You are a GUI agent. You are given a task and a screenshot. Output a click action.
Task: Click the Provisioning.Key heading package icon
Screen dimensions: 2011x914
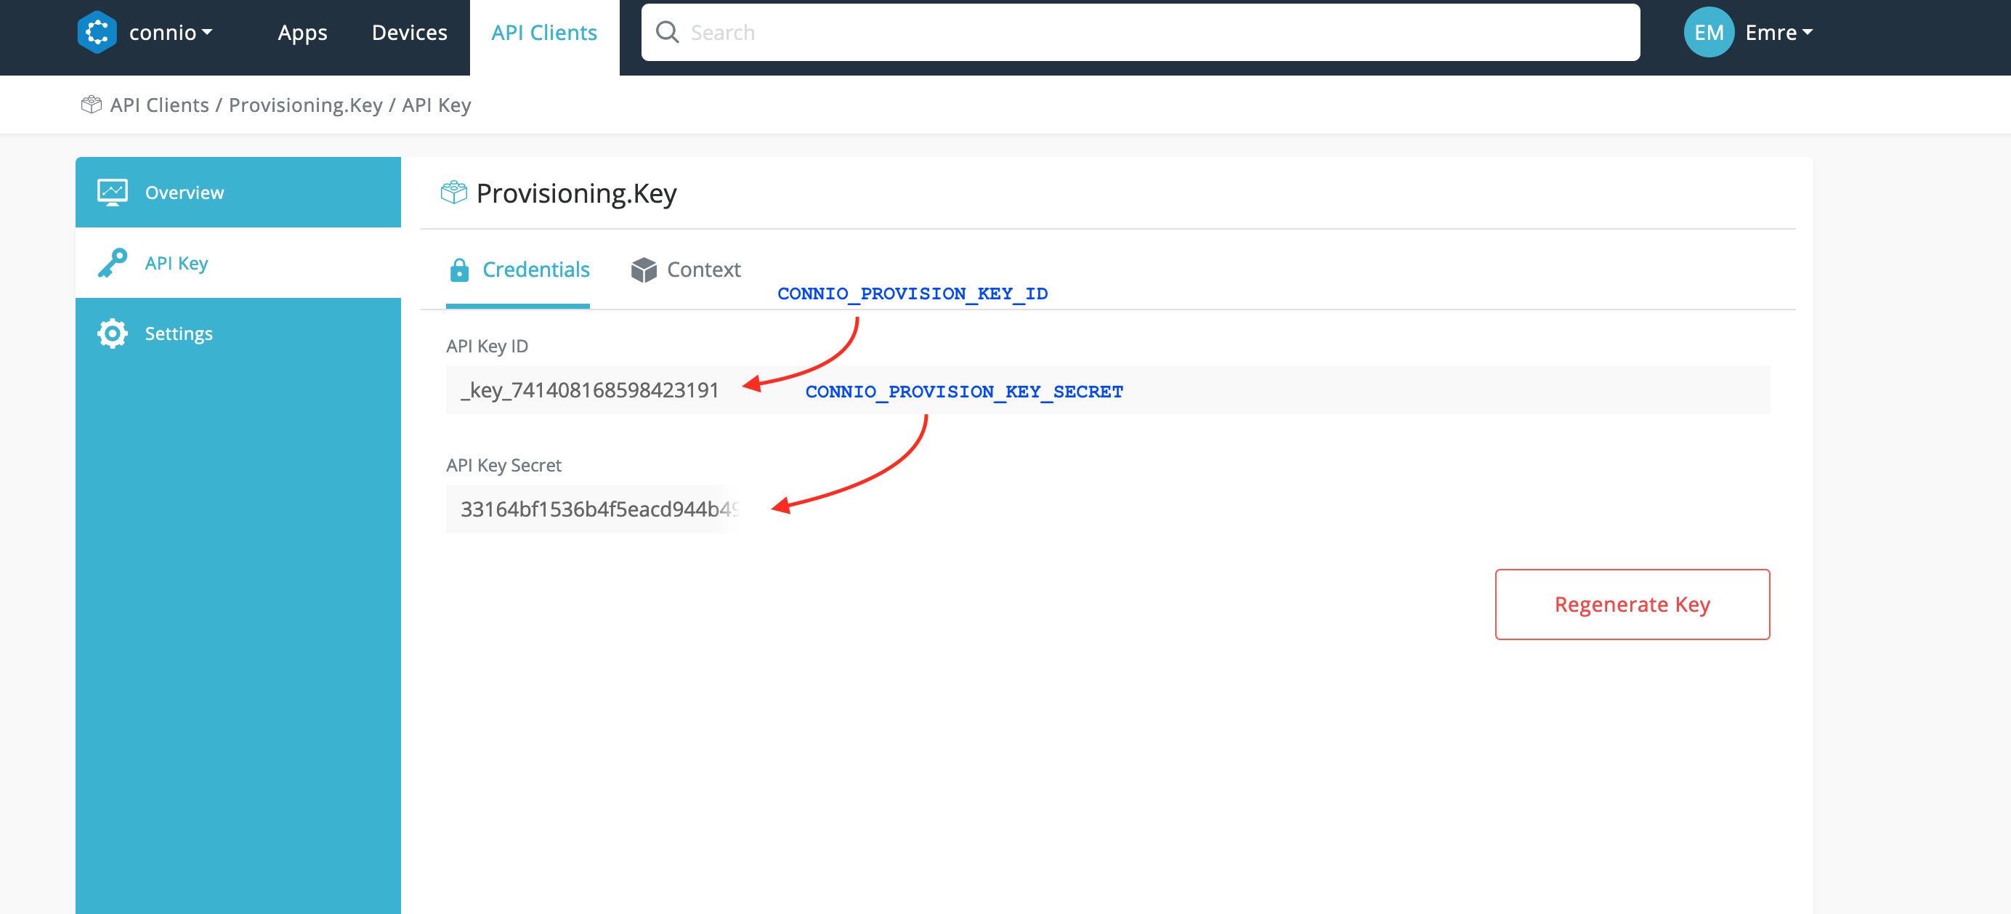453,193
